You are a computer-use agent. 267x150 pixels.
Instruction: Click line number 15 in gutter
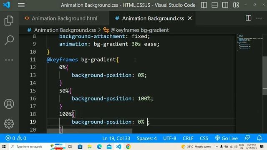click(33, 91)
